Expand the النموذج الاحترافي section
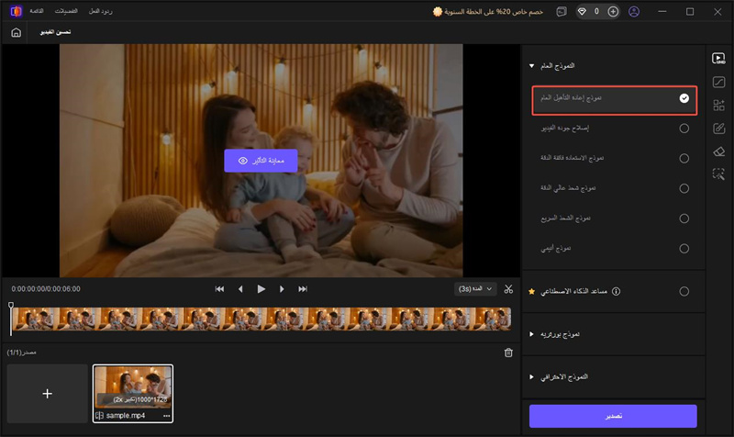Image resolution: width=734 pixels, height=437 pixels. pyautogui.click(x=531, y=377)
